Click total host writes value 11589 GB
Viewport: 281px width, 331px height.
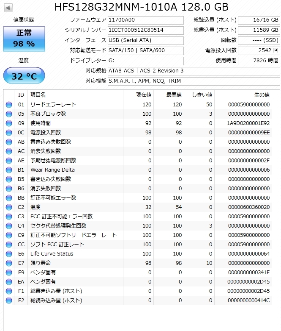coord(259,31)
